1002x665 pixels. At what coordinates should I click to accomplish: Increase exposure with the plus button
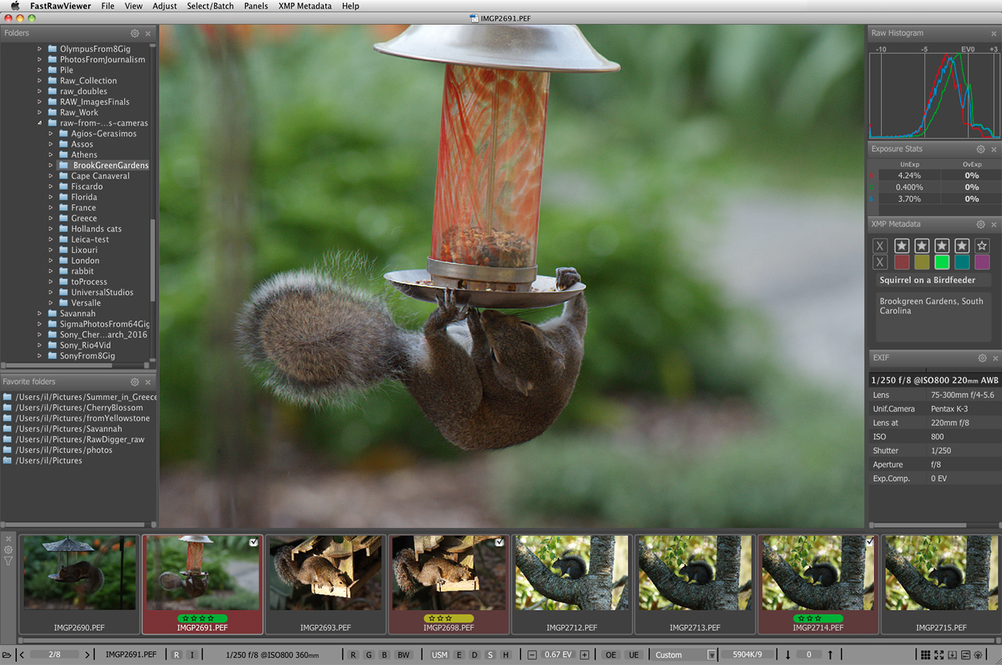click(x=584, y=655)
